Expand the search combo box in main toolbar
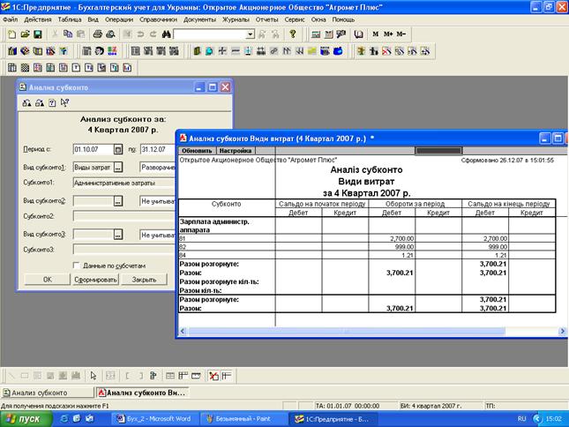 coord(250,34)
